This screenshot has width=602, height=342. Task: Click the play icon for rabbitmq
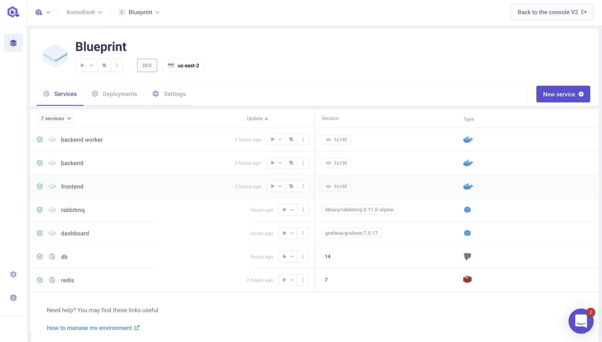(284, 210)
